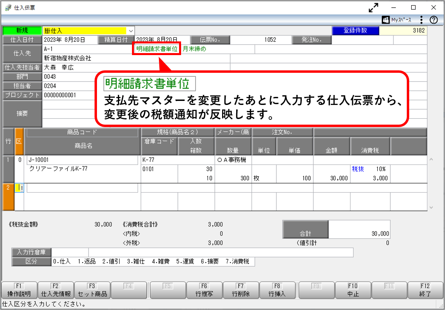Click the 明細請求書単位 label
This screenshot has height=310, width=445.
157,49
